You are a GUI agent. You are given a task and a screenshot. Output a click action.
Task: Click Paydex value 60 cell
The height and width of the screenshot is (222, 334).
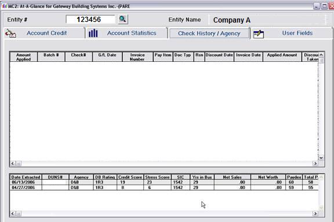[294, 182]
